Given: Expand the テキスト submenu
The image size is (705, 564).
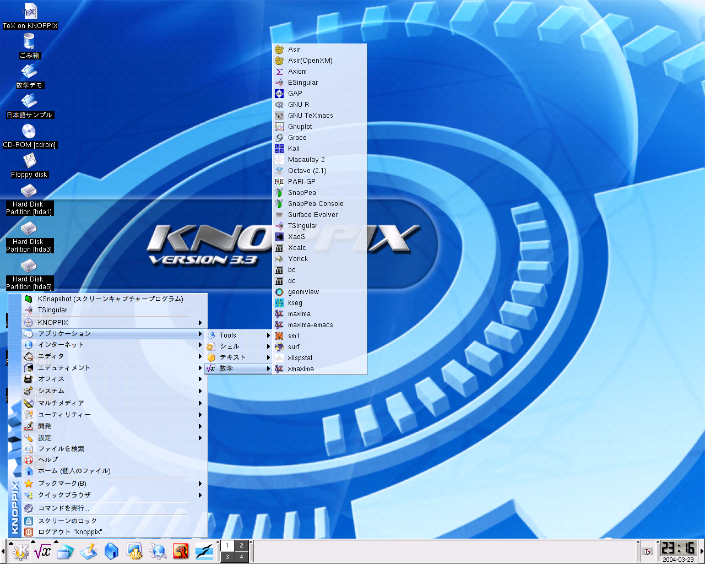Looking at the screenshot, I should click(x=238, y=357).
